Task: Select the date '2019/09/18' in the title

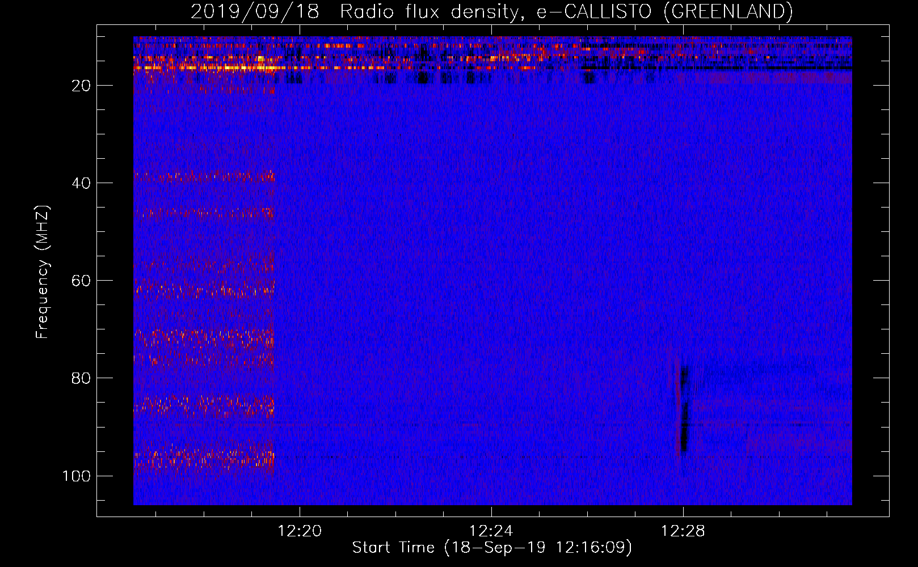Action: click(x=255, y=12)
